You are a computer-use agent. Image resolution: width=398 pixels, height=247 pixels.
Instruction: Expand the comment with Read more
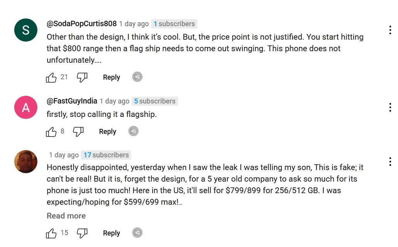66,216
